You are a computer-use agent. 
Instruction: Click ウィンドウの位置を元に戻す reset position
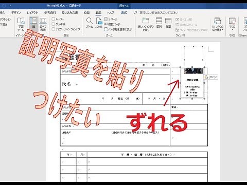tap(191, 30)
